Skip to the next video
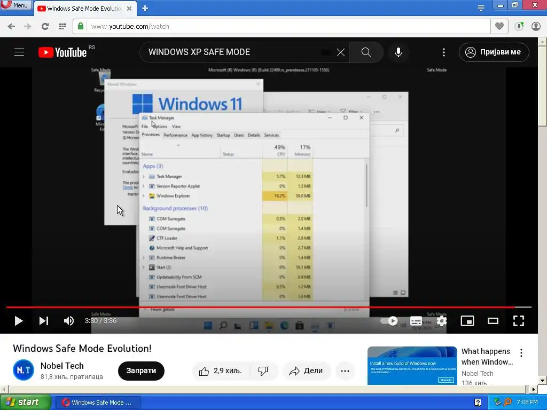 click(x=44, y=321)
